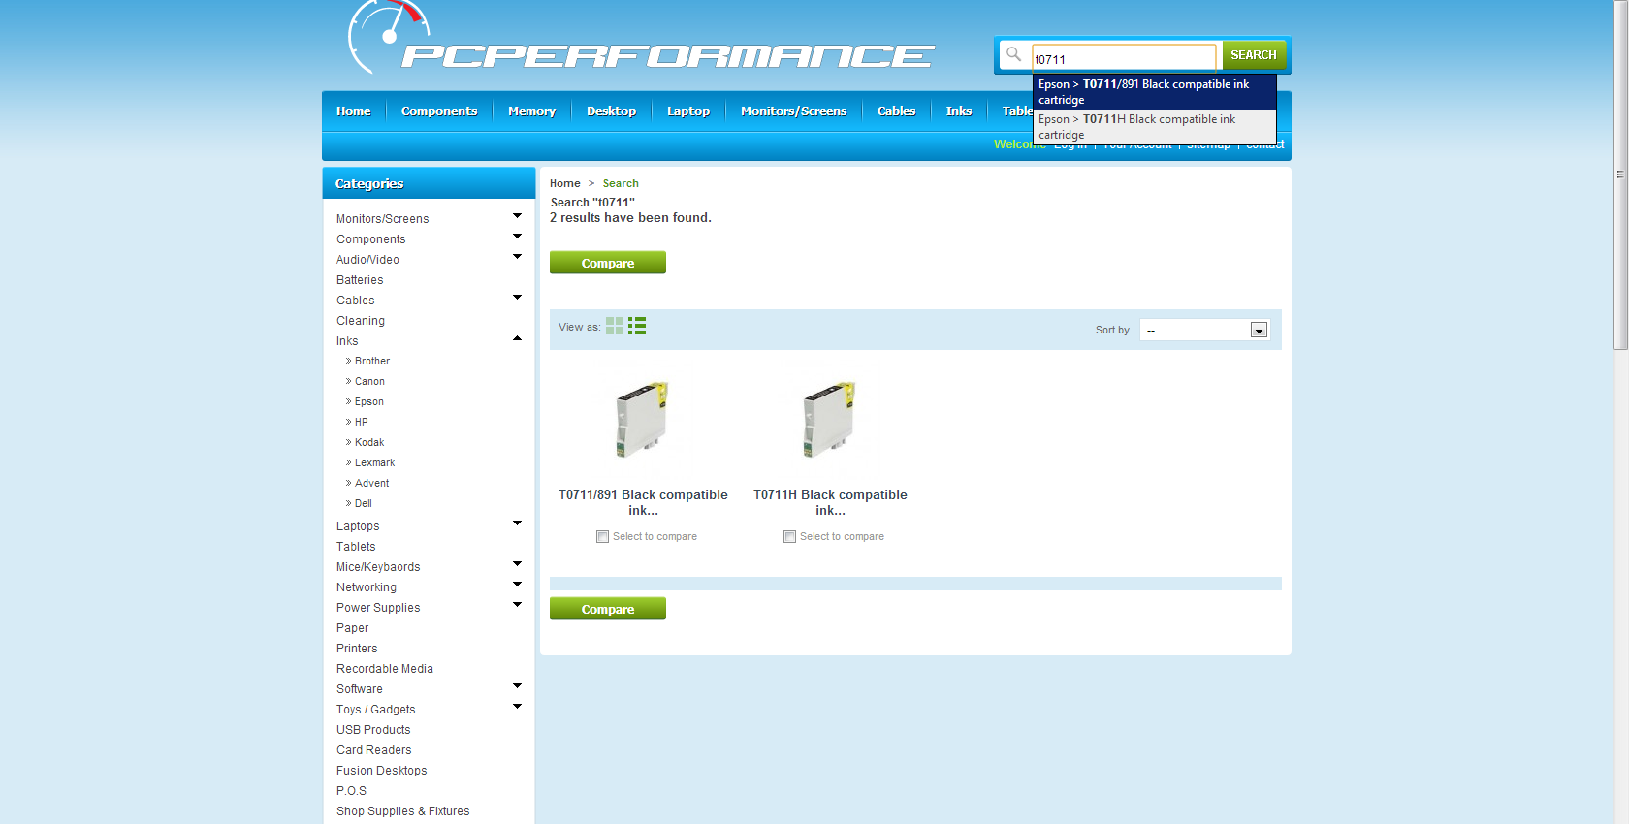This screenshot has height=824, width=1629.
Task: Open Cables navigation menu
Action: (x=897, y=111)
